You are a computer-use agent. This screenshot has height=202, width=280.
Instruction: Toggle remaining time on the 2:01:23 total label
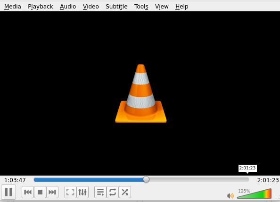(x=268, y=180)
